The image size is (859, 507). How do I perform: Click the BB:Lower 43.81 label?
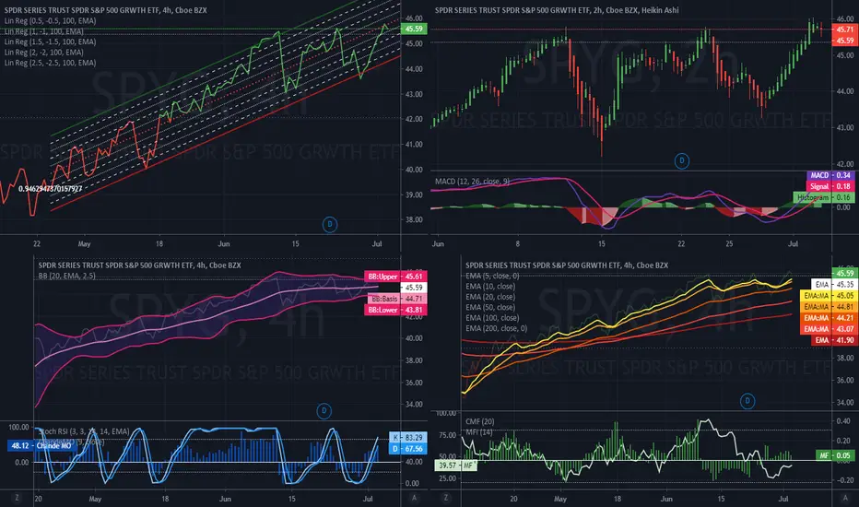[x=395, y=310]
